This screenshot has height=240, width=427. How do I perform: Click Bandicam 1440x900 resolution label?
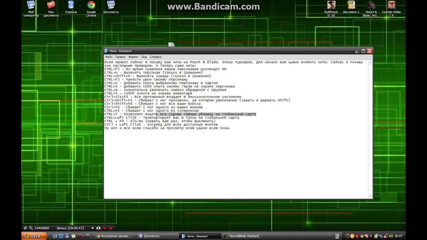coord(42,228)
